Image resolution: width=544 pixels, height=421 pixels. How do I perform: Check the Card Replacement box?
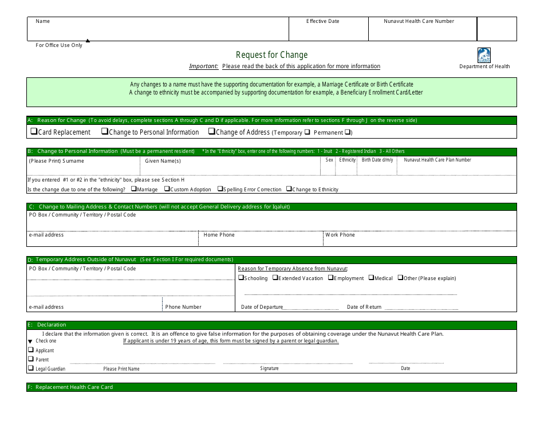pyautogui.click(x=33, y=131)
